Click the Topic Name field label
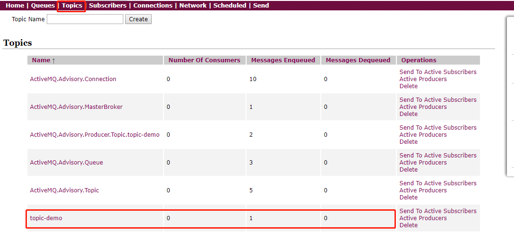 [x=28, y=19]
